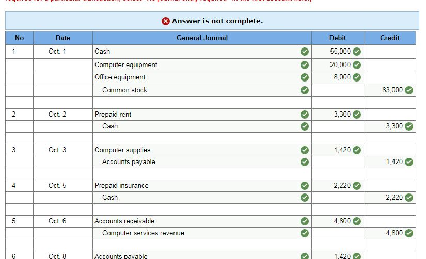Select the Cash account cell on Oct. 1
The image size is (426, 259).
click(202, 51)
